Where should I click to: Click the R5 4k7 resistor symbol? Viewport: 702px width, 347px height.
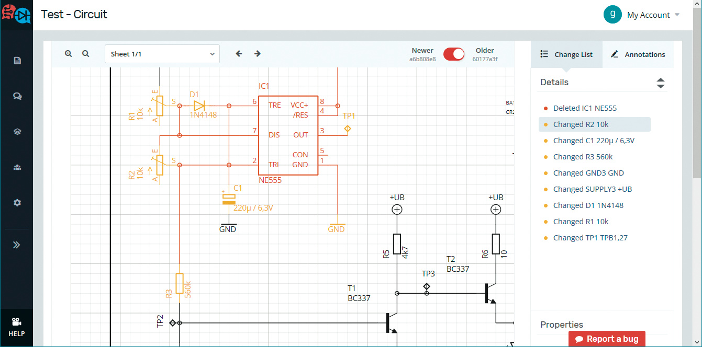[x=397, y=245]
